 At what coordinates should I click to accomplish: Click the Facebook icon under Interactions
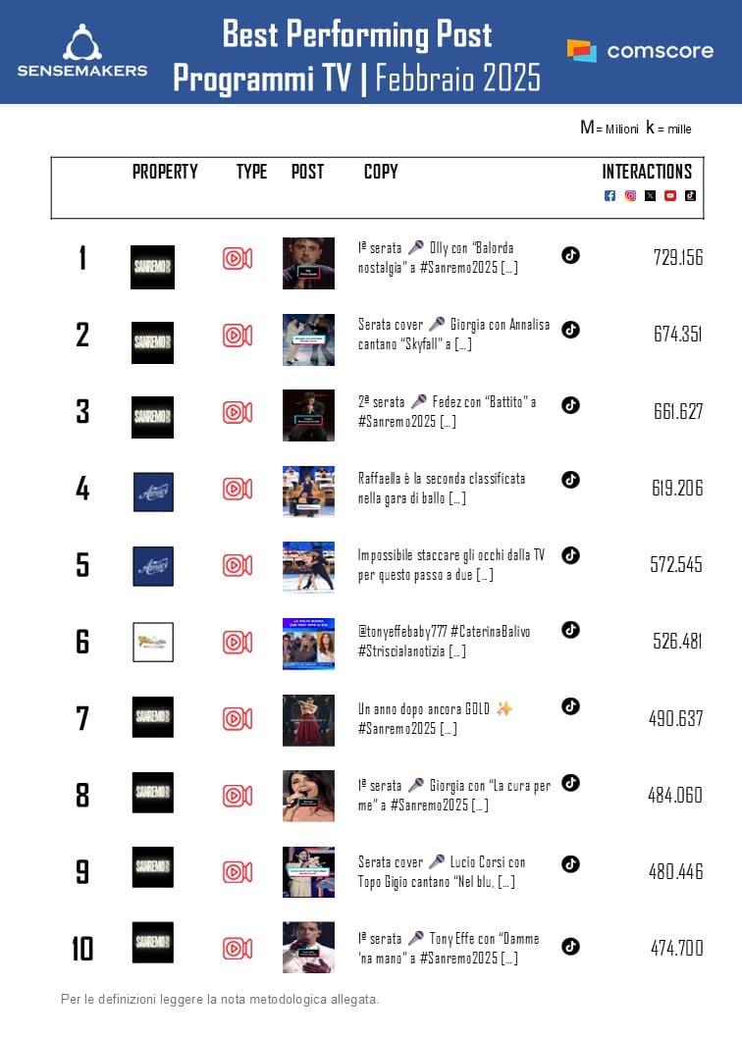609,195
